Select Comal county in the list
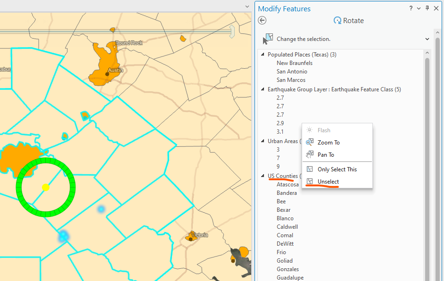The image size is (444, 281). coord(285,235)
